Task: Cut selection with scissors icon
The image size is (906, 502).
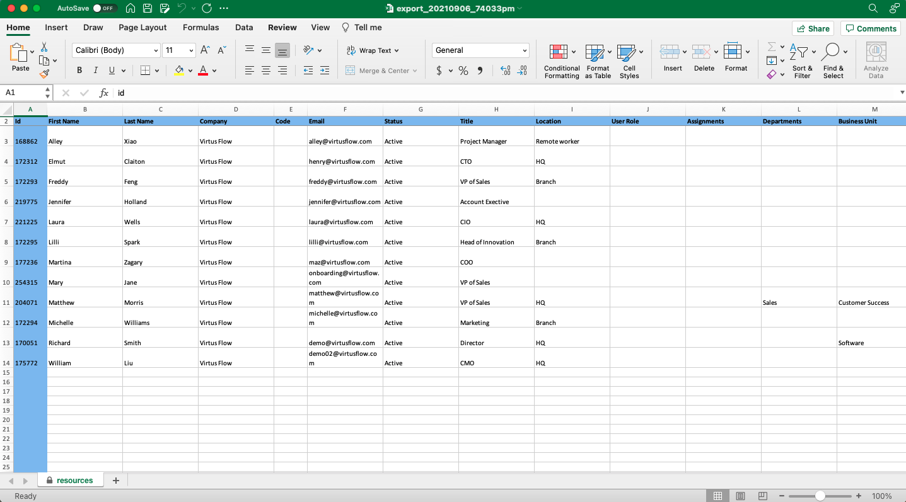Action: tap(44, 47)
